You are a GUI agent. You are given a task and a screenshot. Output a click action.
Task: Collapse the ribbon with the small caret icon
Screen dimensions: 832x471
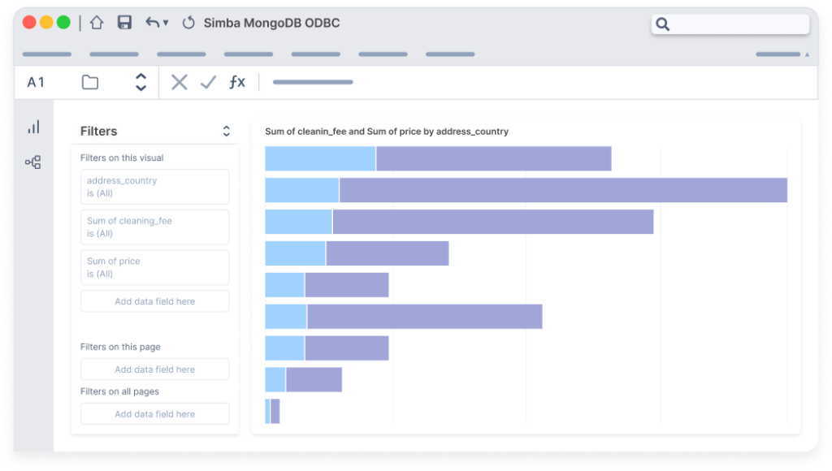pos(807,54)
